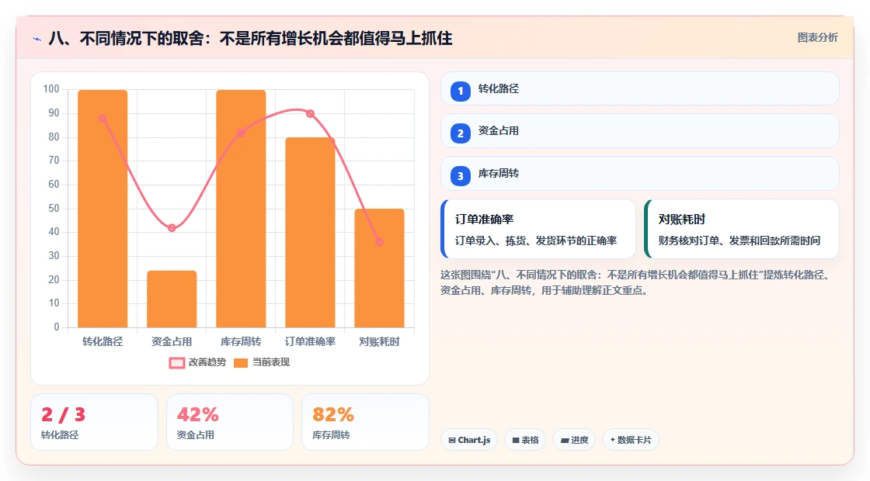Screen dimensions: 870x481
Task: Select the 转化路径 list item
Action: pyautogui.click(x=640, y=88)
